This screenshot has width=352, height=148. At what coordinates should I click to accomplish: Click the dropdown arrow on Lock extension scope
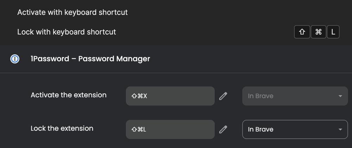point(340,130)
